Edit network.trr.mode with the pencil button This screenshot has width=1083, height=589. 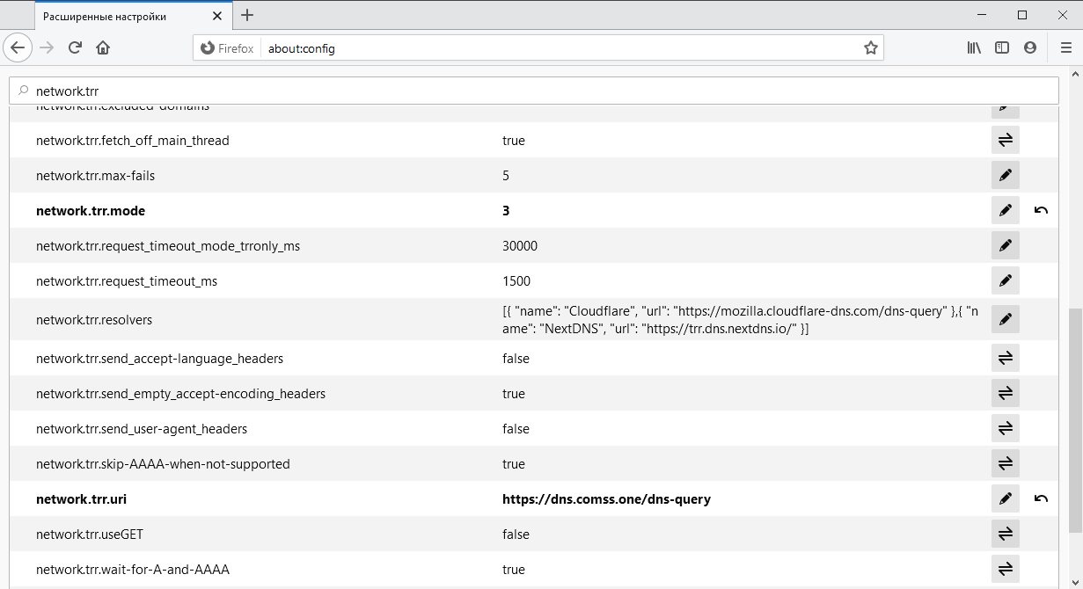1005,210
